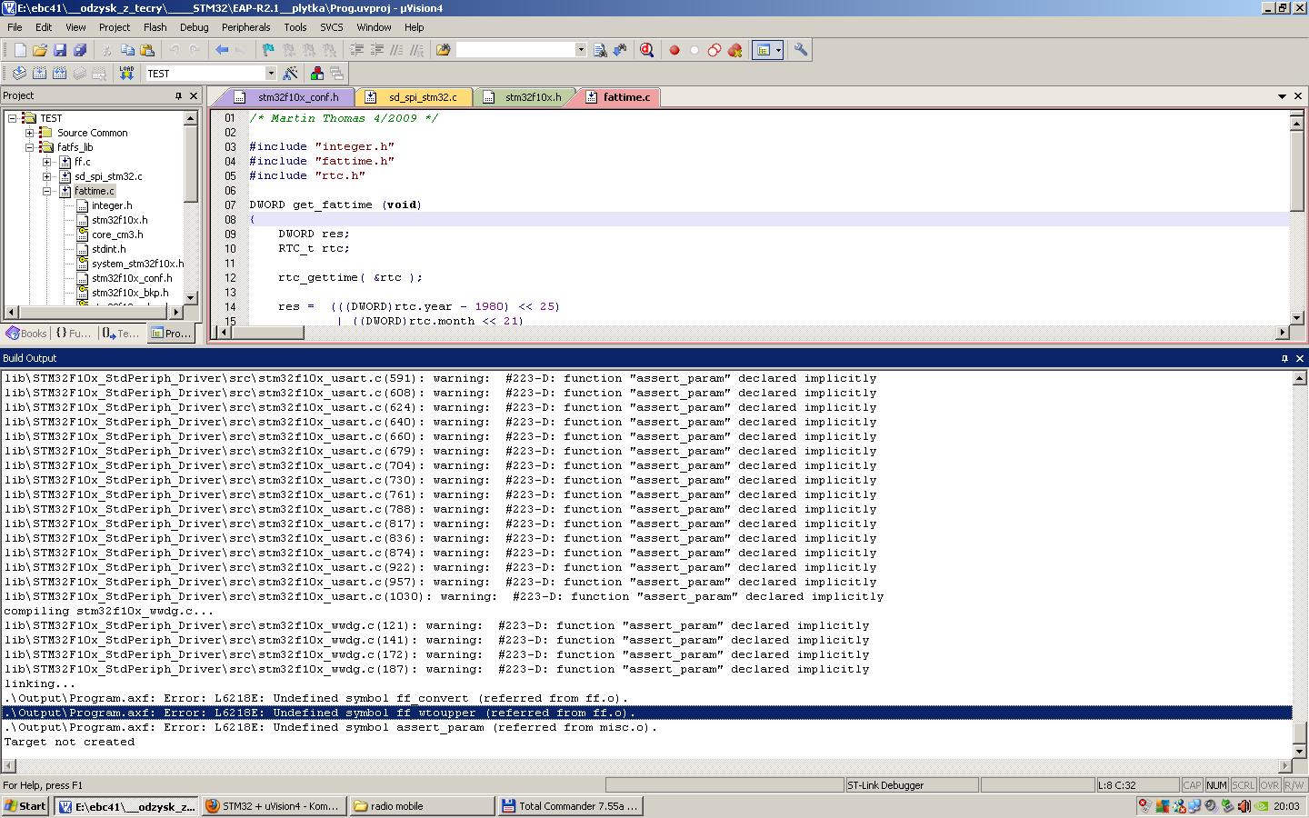1309x818 pixels.
Task: Open Configuration with the wrench icon
Action: click(801, 50)
